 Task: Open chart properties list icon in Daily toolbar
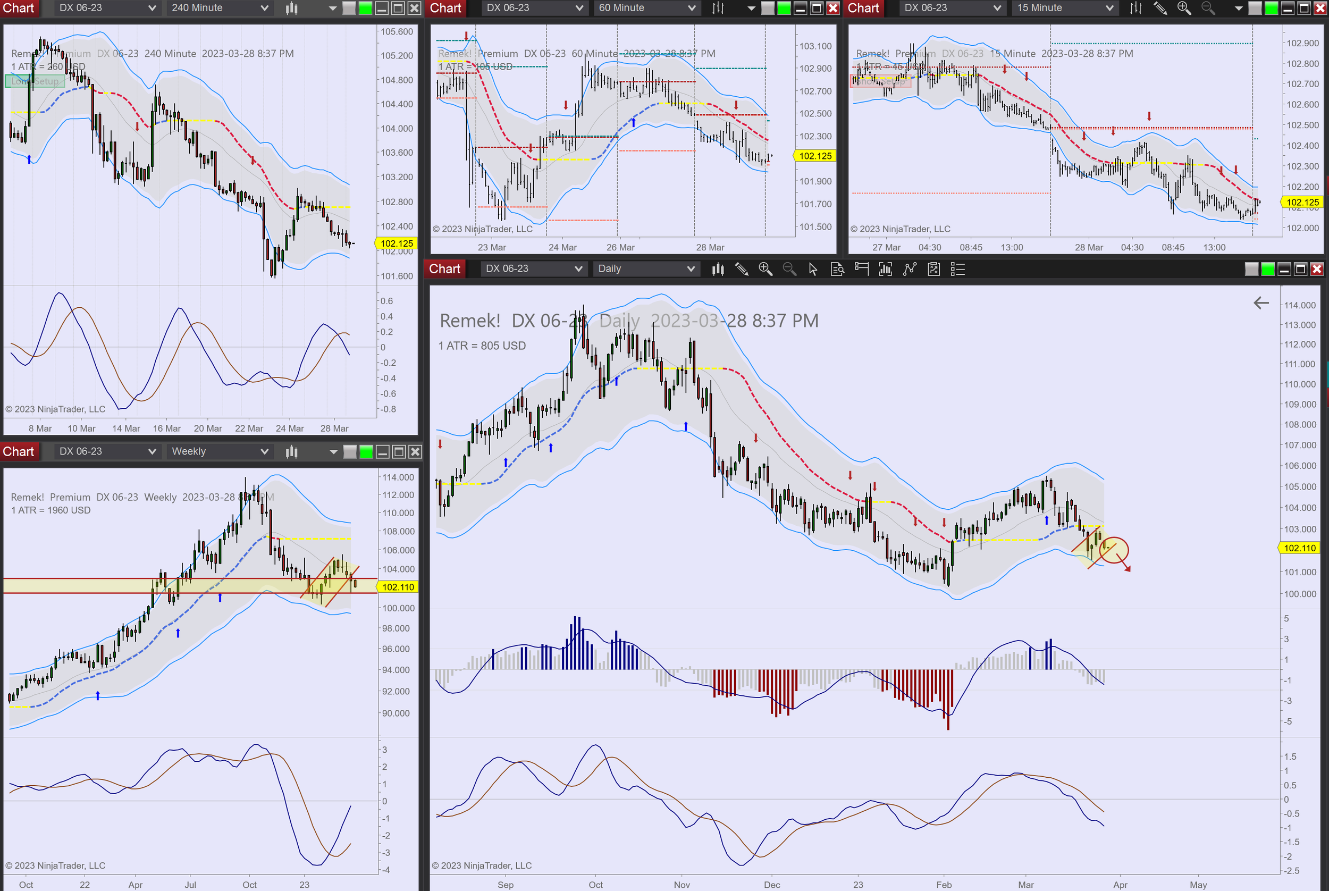(958, 269)
